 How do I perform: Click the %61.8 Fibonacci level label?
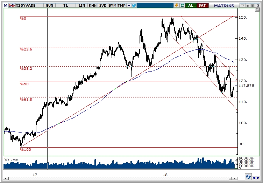[x=26, y=100]
